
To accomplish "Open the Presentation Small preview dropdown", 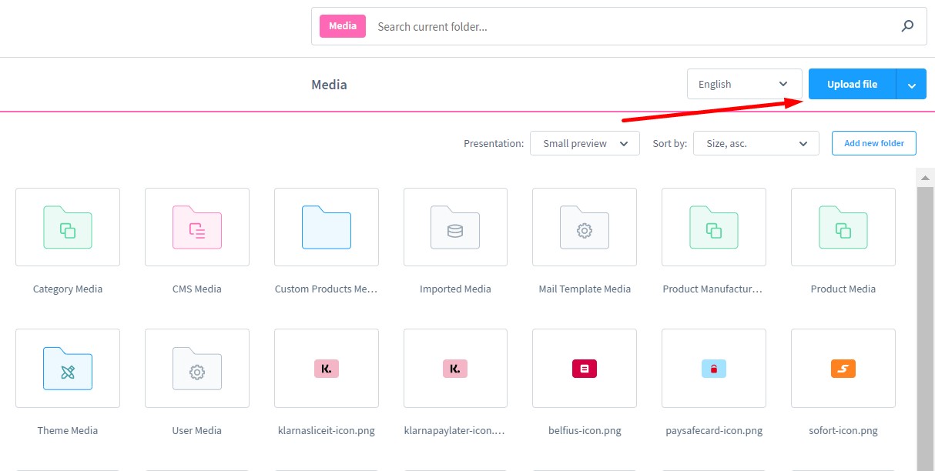I will coord(585,143).
